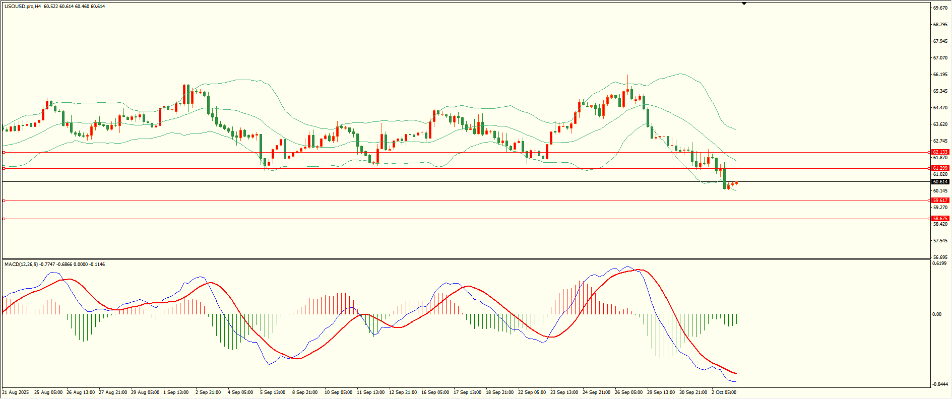
Task: Click the 69.670 value on price scale
Action: click(940, 8)
